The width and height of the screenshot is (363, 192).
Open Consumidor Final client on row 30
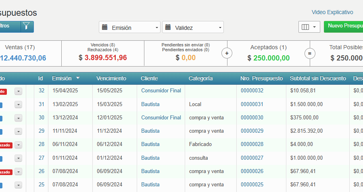161,117
